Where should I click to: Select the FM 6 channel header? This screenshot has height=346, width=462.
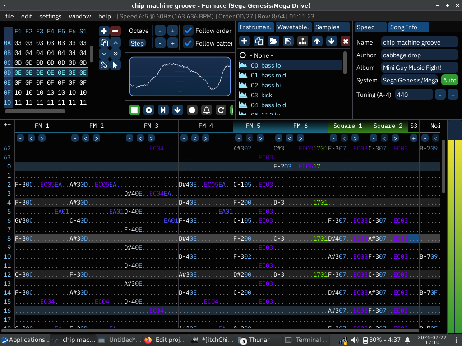pos(300,126)
